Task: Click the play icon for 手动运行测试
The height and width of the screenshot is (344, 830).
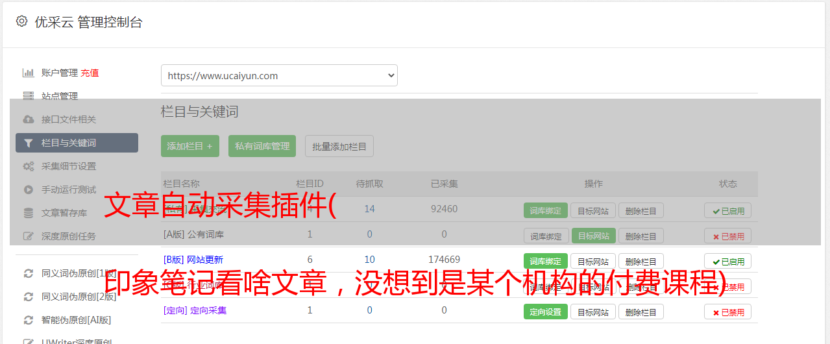Action: coord(28,190)
